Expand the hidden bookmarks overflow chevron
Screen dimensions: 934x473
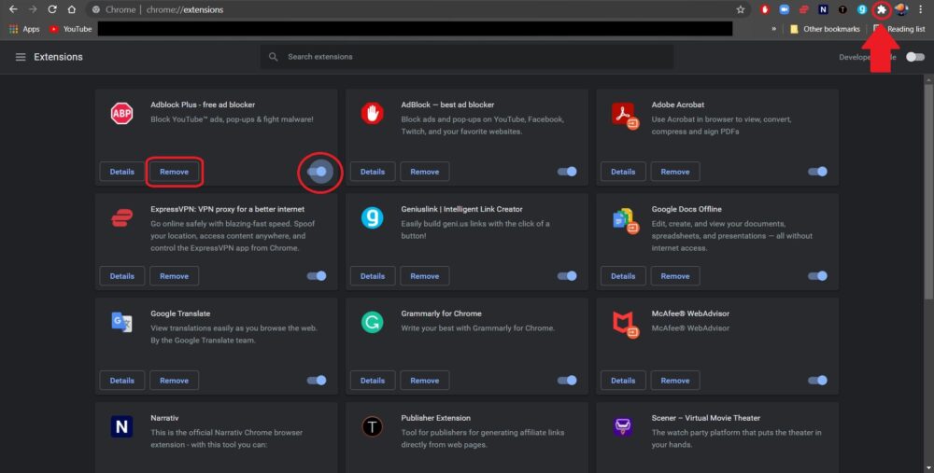point(773,29)
